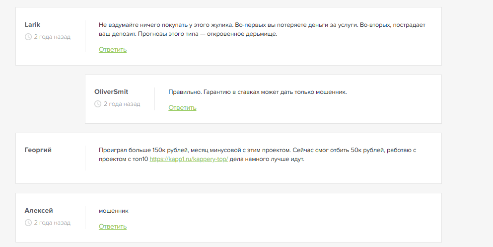The image size is (493, 247).
Task: Reply to Larik's comment via Ответить
Action: 113,50
